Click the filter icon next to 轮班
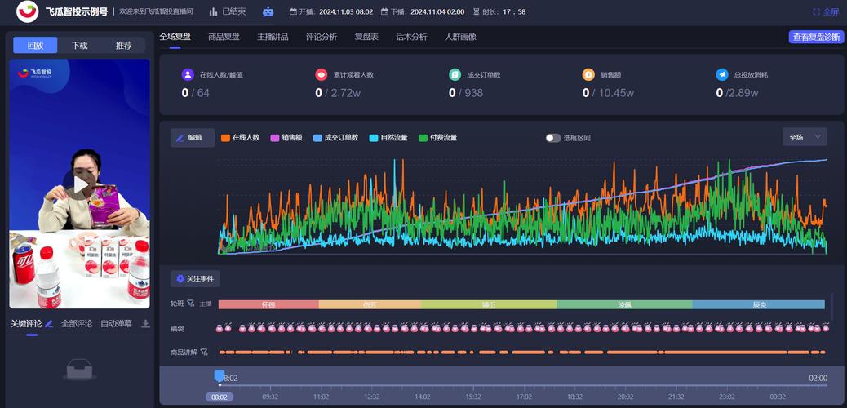 coord(190,304)
